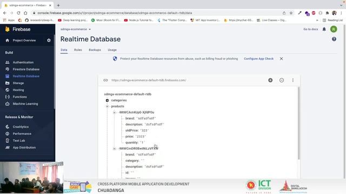The height and width of the screenshot is (194, 346).
Task: Open Performance in sidebar
Action: (x=22, y=134)
